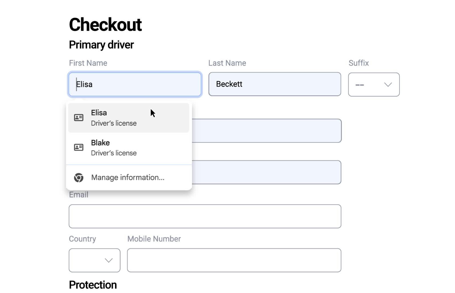Click the driver's license icon beside Blake

pos(79,147)
